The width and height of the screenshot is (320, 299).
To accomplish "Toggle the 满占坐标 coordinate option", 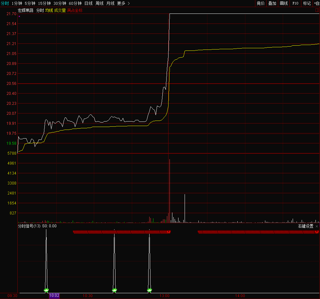I will tap(75, 10).
